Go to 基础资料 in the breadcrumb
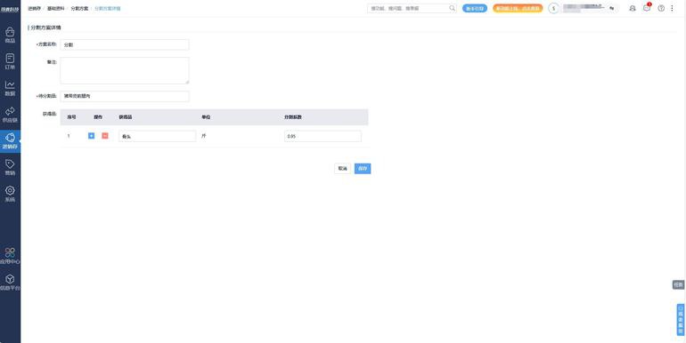The width and height of the screenshot is (686, 343). [55, 8]
